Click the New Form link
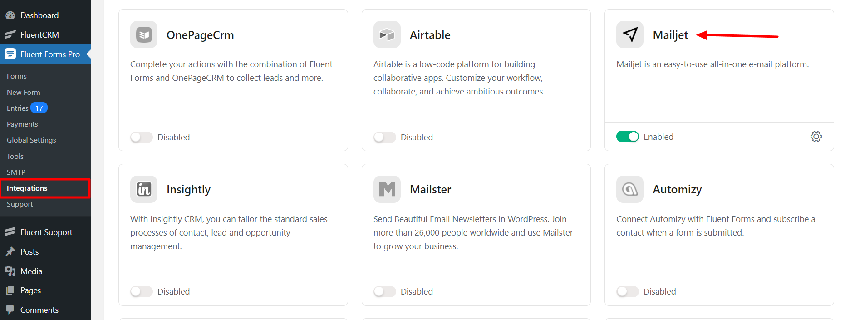Viewport: 845px width, 320px height. pos(24,92)
